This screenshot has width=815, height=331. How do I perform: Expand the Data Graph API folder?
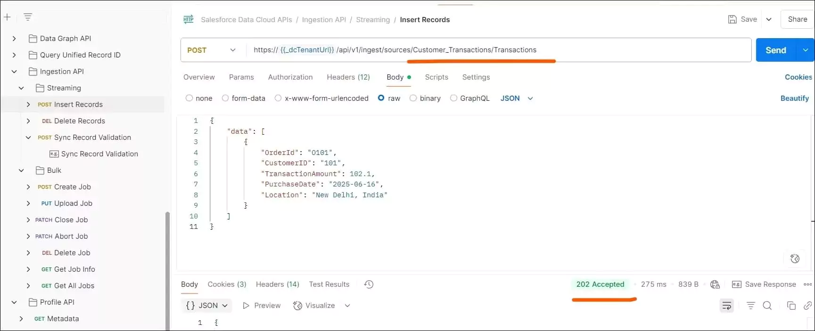coord(14,39)
